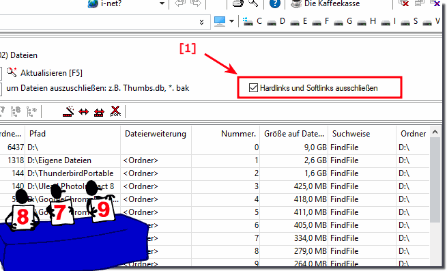Viewport: 447px width, 271px height.
Task: Click number 3 cell in Nummer. column
Action: (x=257, y=186)
